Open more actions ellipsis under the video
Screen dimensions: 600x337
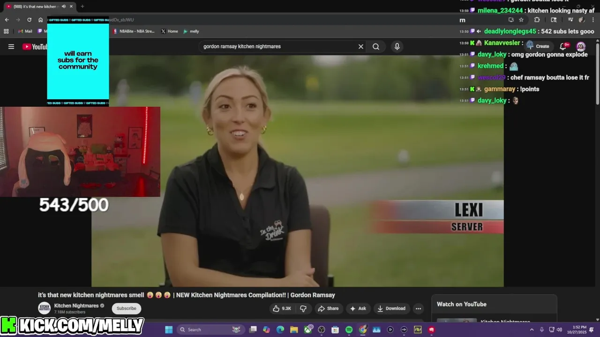coord(418,308)
